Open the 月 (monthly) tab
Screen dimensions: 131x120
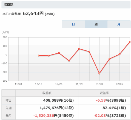[119, 24]
